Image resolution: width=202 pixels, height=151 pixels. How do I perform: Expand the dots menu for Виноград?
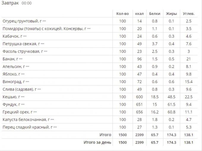tap(27, 82)
